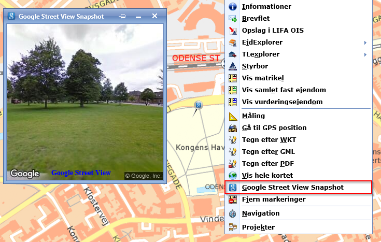Choose Vis samlet fast ejendom
The image size is (381, 242).
299,90
